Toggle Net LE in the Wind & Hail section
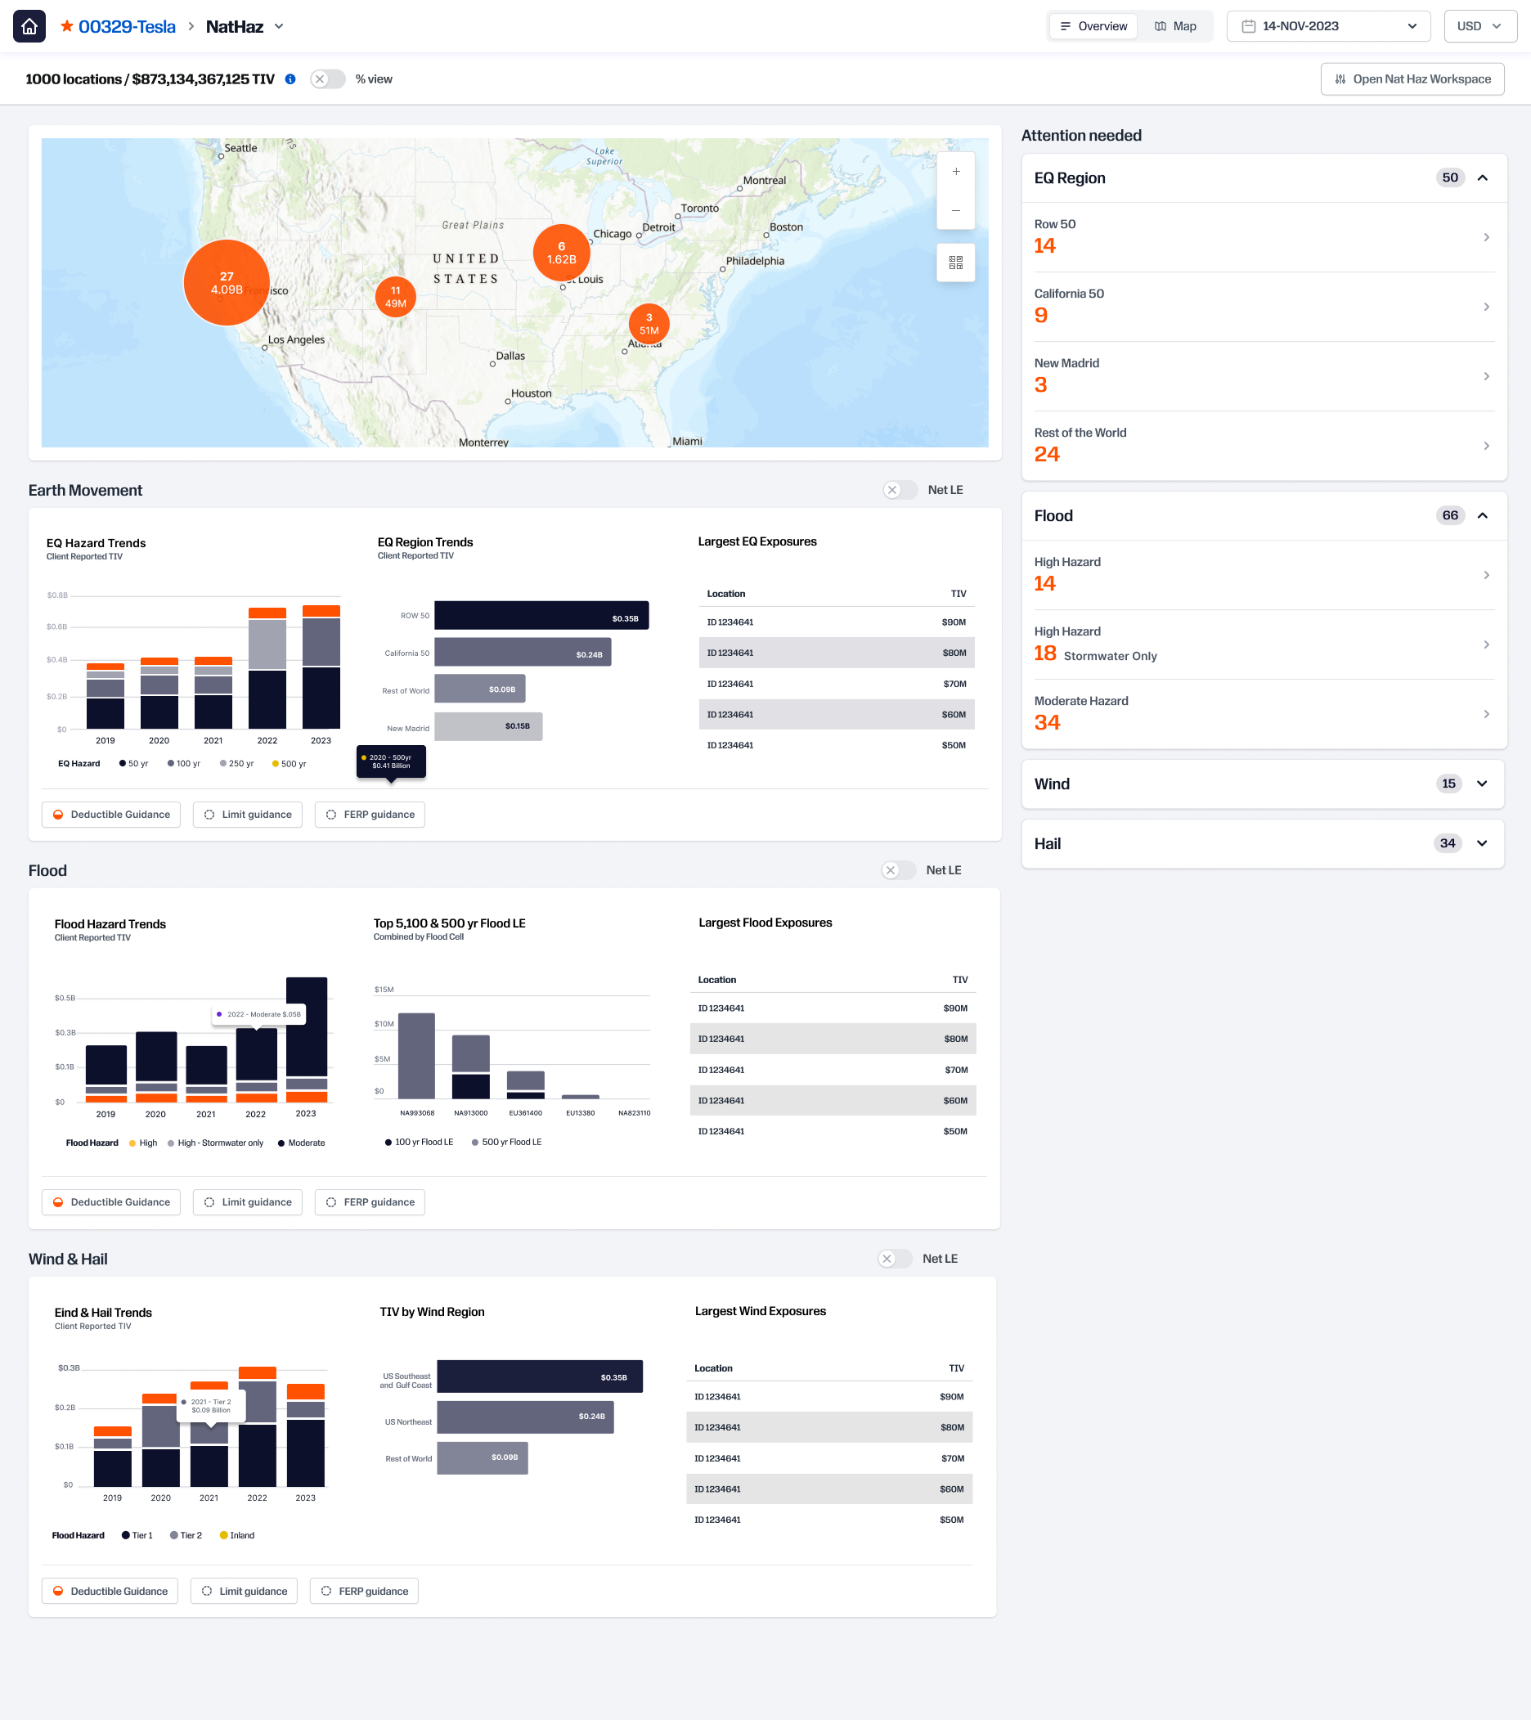This screenshot has height=1720, width=1531. tap(895, 1259)
